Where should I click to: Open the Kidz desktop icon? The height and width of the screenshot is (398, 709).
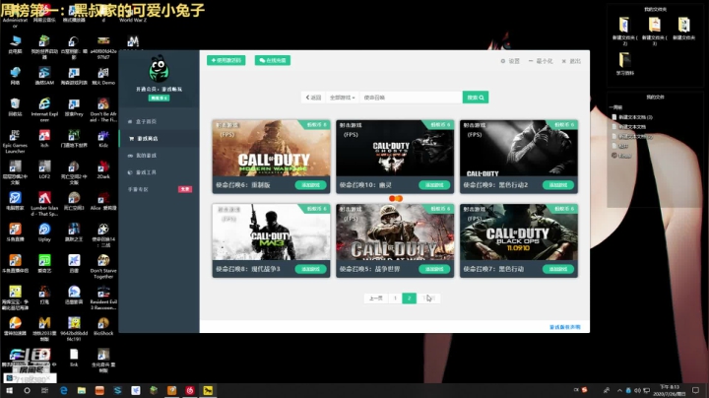click(x=103, y=138)
